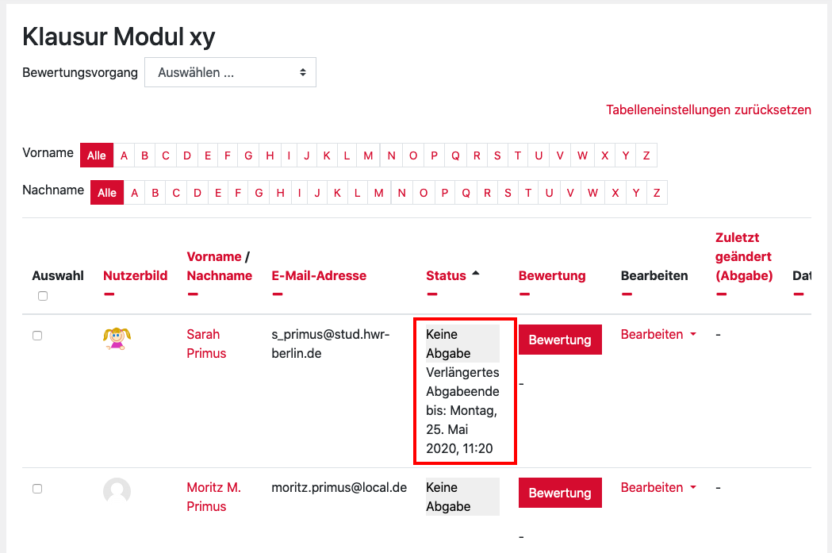Expand Bearbeiten menu for Sarah Primus

click(658, 334)
